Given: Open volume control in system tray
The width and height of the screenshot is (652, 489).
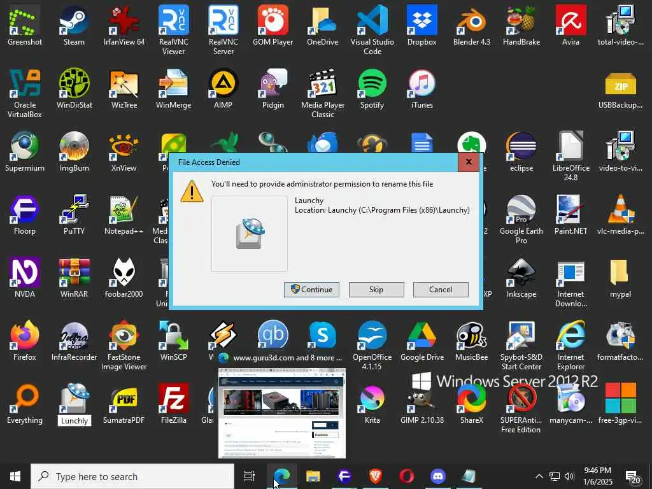Looking at the screenshot, I should tap(569, 476).
